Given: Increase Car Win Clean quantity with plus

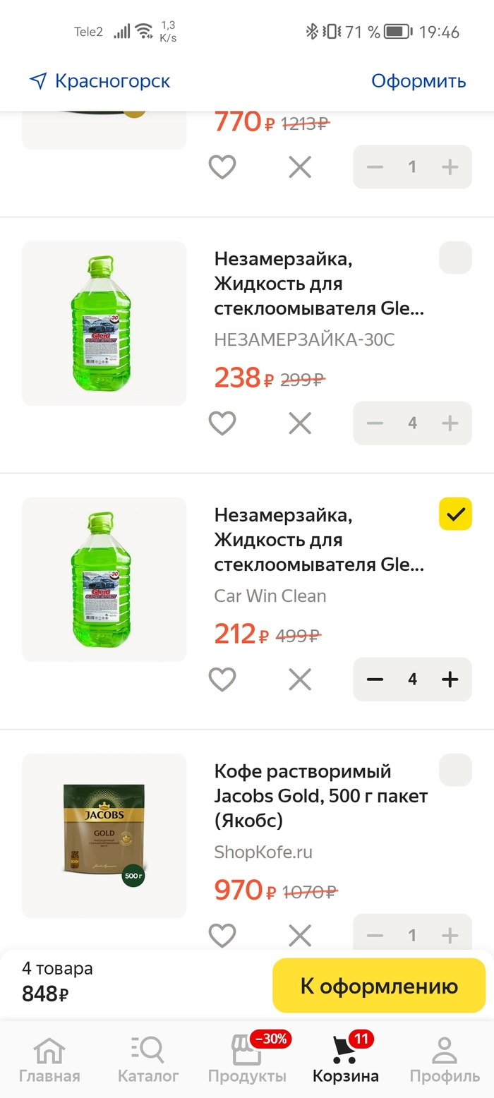Looking at the screenshot, I should (x=450, y=679).
